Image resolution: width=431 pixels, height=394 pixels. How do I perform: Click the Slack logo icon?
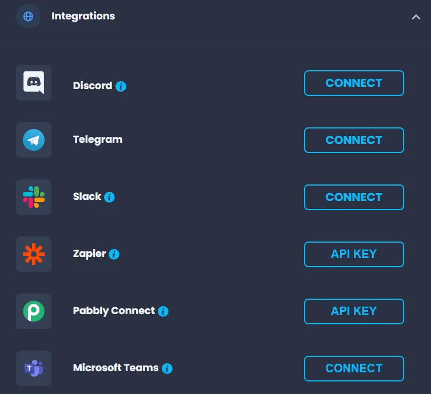pos(34,197)
